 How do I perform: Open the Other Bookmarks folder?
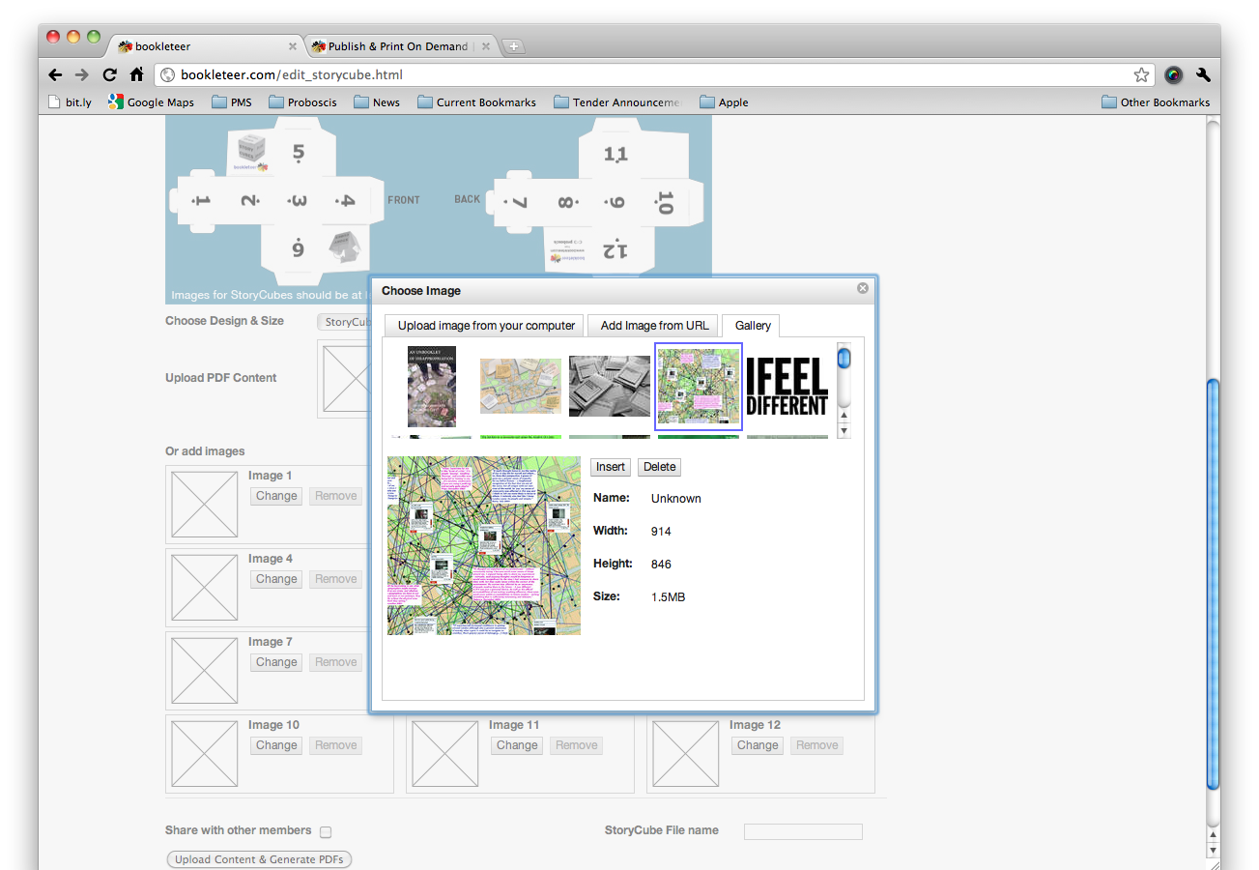[1156, 102]
